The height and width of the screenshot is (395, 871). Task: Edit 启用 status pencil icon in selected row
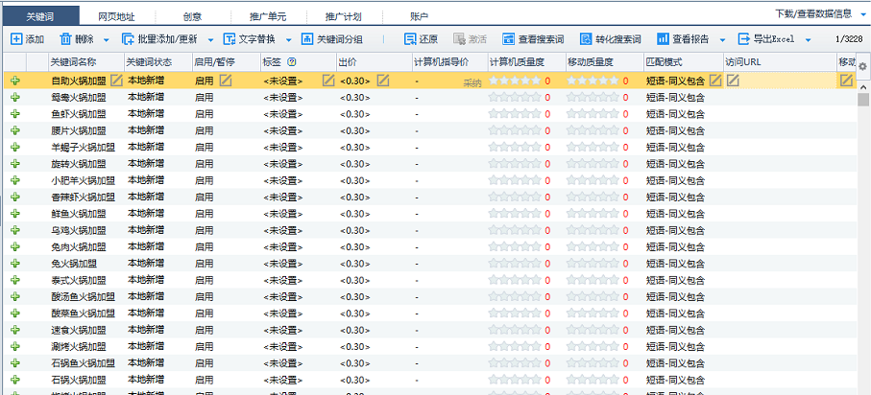point(225,81)
